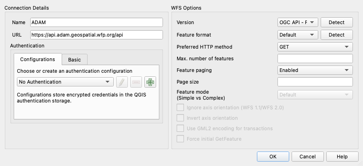Open Preferred HTTP method GET dropdown
This screenshot has width=363, height=166.
(x=315, y=47)
